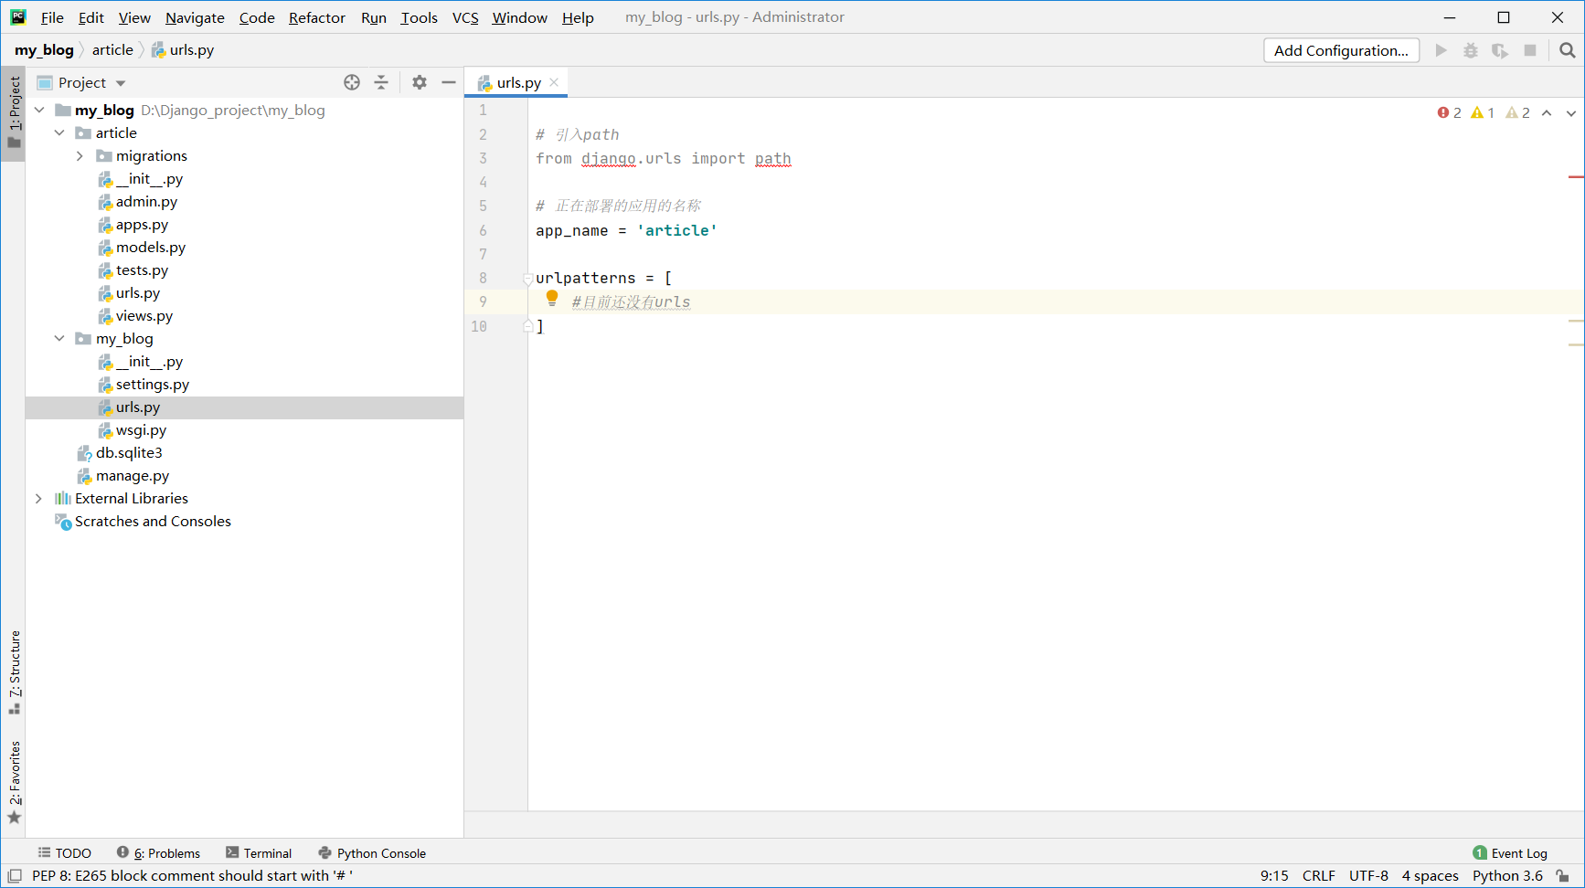The width and height of the screenshot is (1585, 888).
Task: Click the red error count indicator
Action: (1450, 112)
